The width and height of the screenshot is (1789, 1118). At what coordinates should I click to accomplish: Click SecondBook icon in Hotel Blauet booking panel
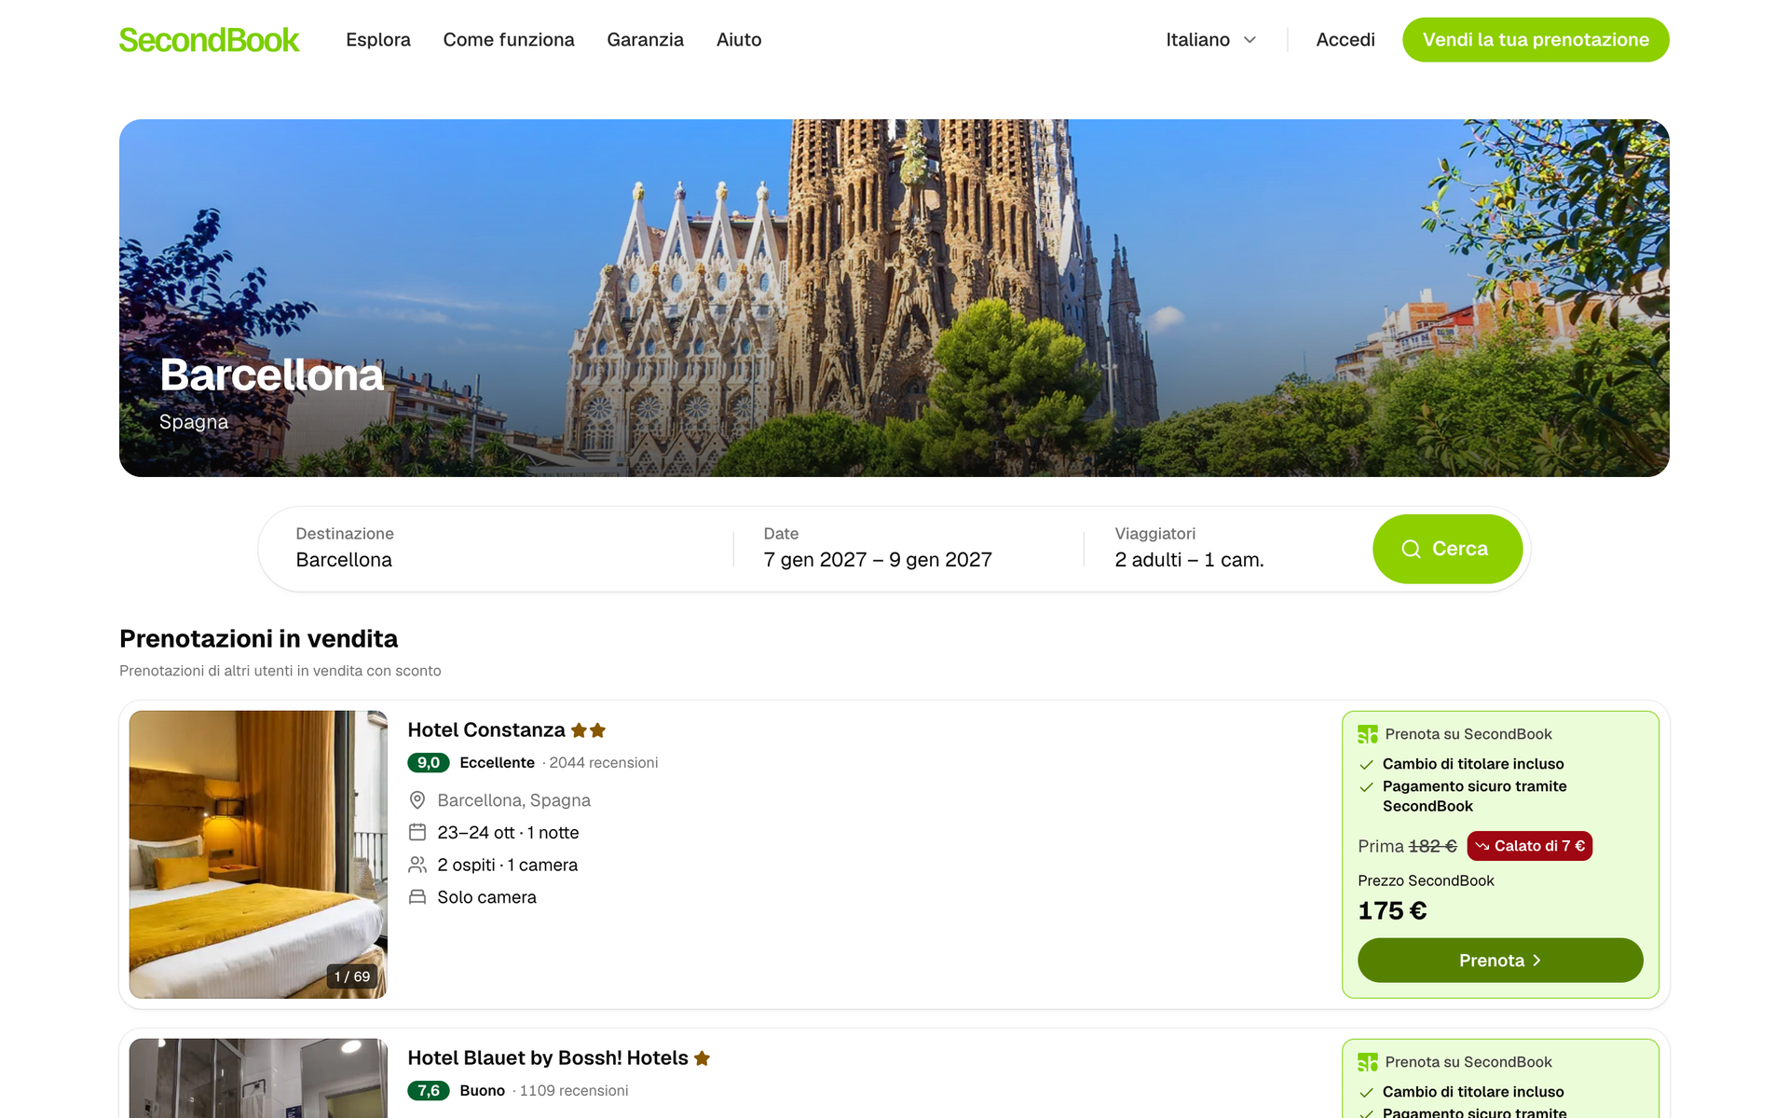coord(1368,1062)
